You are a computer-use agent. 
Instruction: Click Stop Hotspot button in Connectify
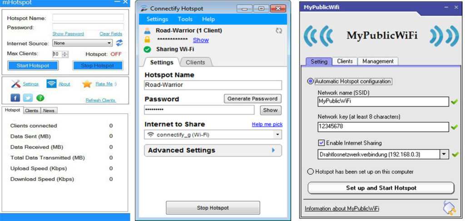213,208
